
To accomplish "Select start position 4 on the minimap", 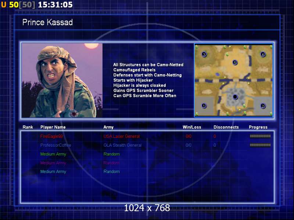I will pyautogui.click(x=263, y=54).
